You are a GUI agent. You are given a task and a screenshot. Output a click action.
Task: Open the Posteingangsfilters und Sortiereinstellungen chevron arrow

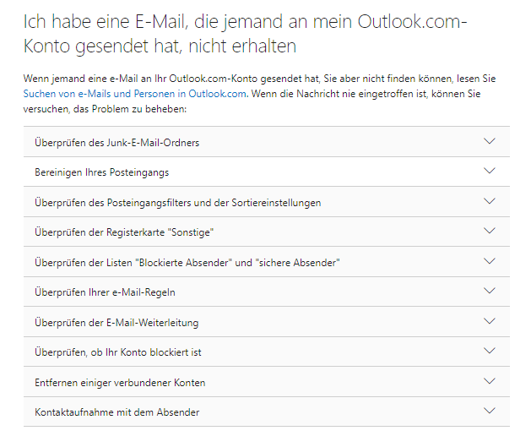pos(490,201)
